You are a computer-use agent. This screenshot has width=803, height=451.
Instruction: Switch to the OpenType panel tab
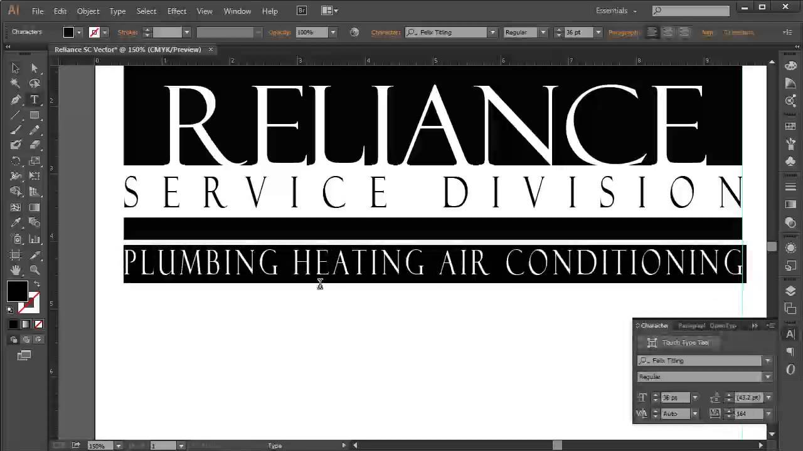[723, 326]
